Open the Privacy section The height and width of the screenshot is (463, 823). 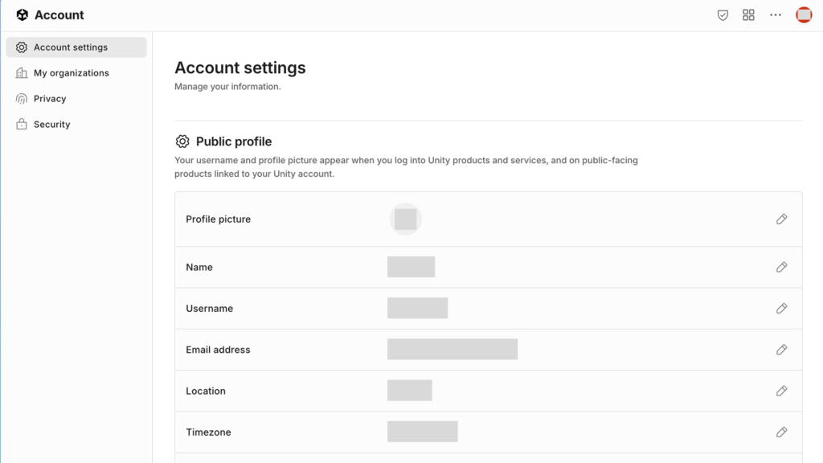[x=50, y=99]
